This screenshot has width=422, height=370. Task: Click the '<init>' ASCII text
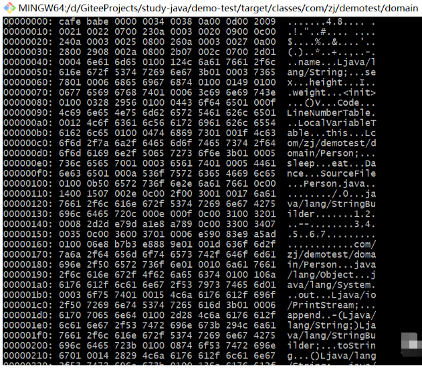(359, 92)
